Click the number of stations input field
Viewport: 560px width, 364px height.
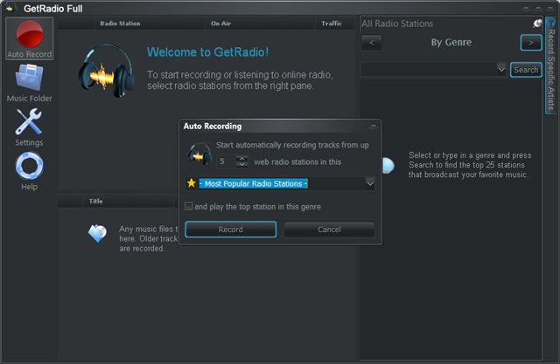(x=224, y=161)
